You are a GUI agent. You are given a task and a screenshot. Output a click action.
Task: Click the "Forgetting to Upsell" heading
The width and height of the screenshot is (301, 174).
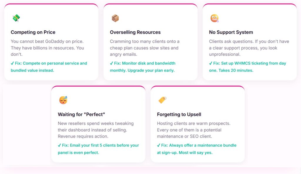coord(179,115)
